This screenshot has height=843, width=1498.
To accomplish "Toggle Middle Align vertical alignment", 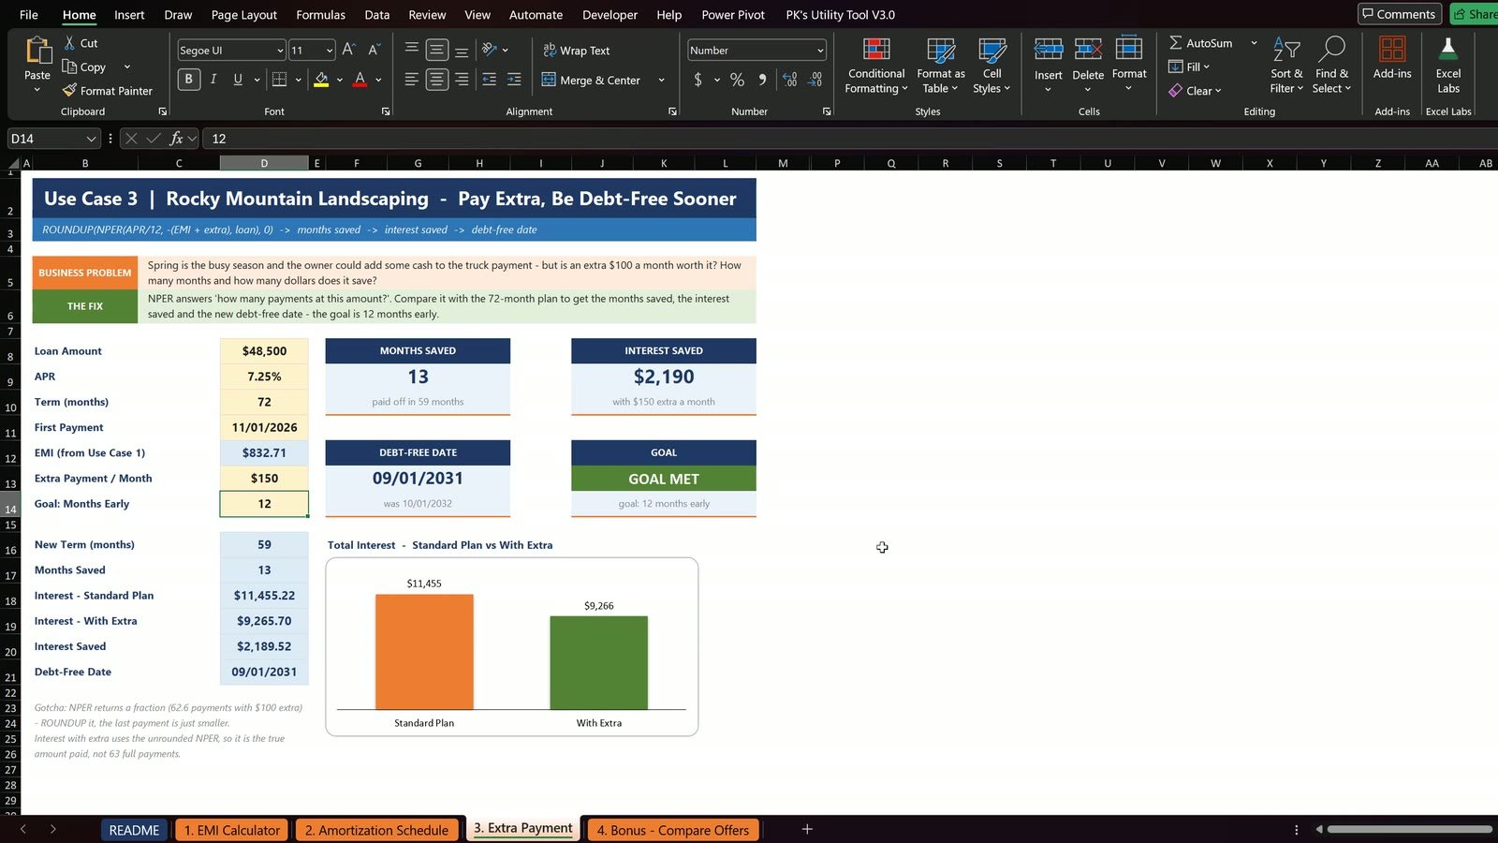I will click(436, 50).
